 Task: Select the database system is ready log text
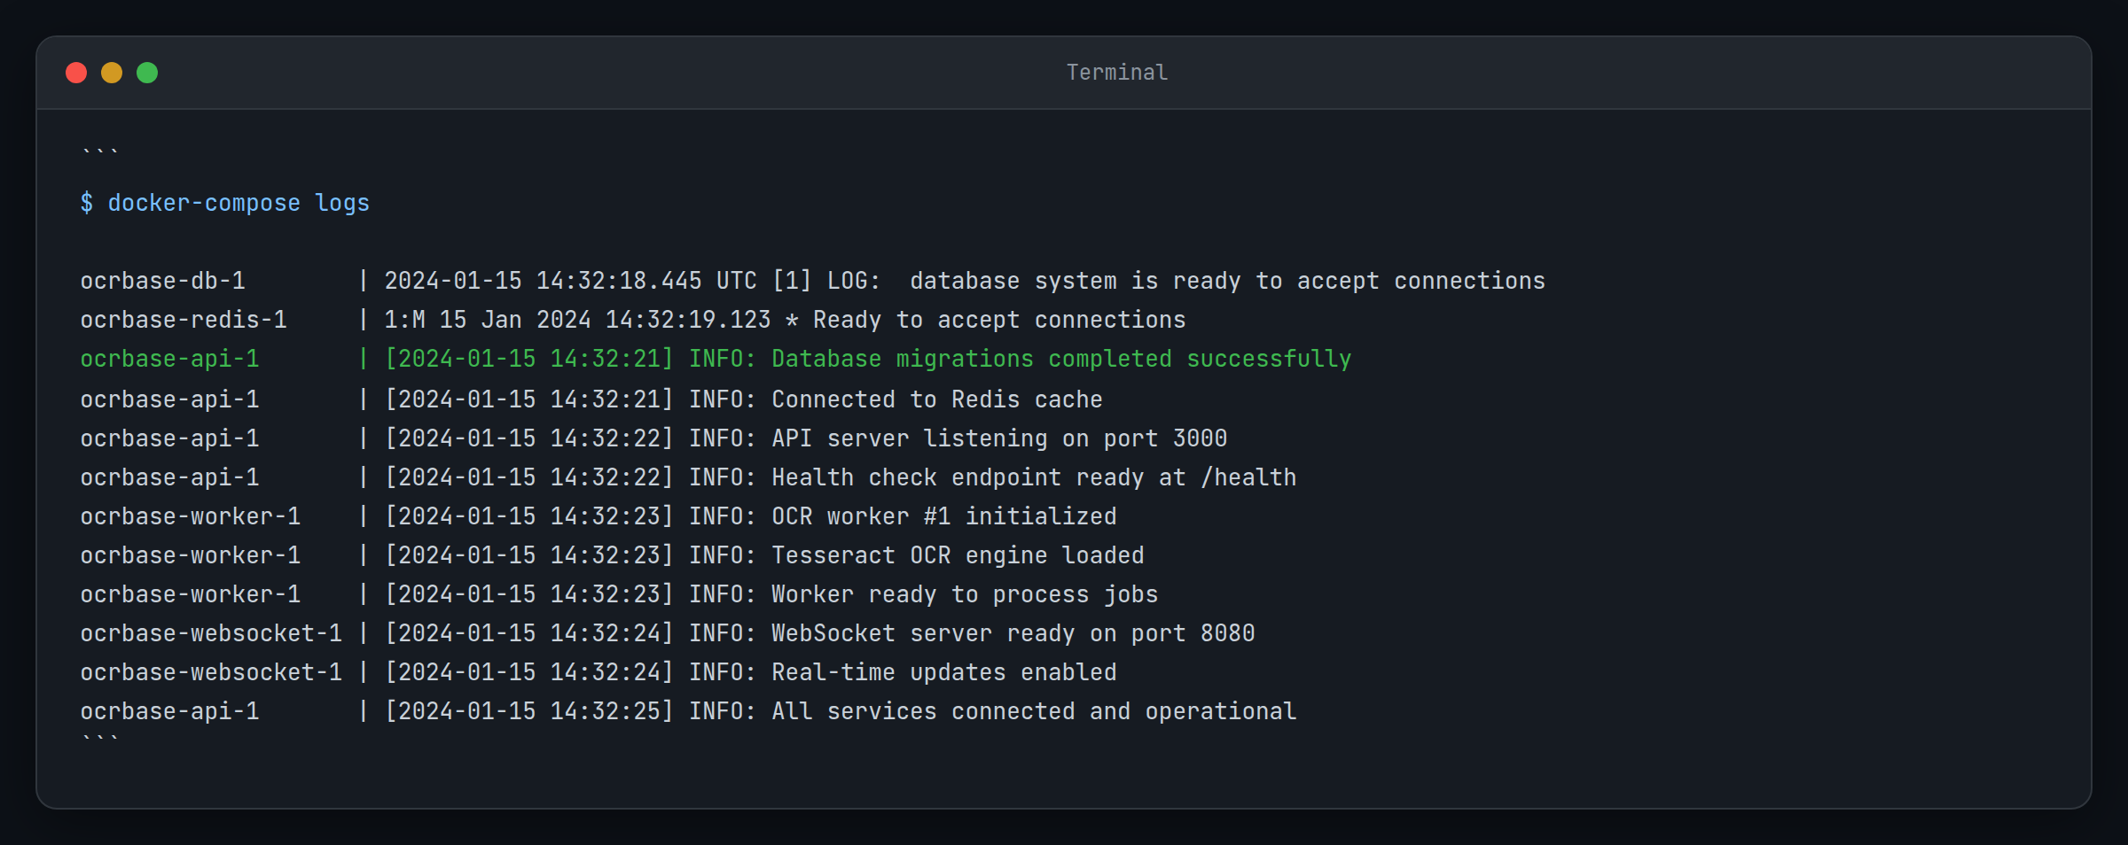pos(1227,281)
